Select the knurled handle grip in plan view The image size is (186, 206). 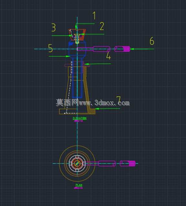pos(132,164)
